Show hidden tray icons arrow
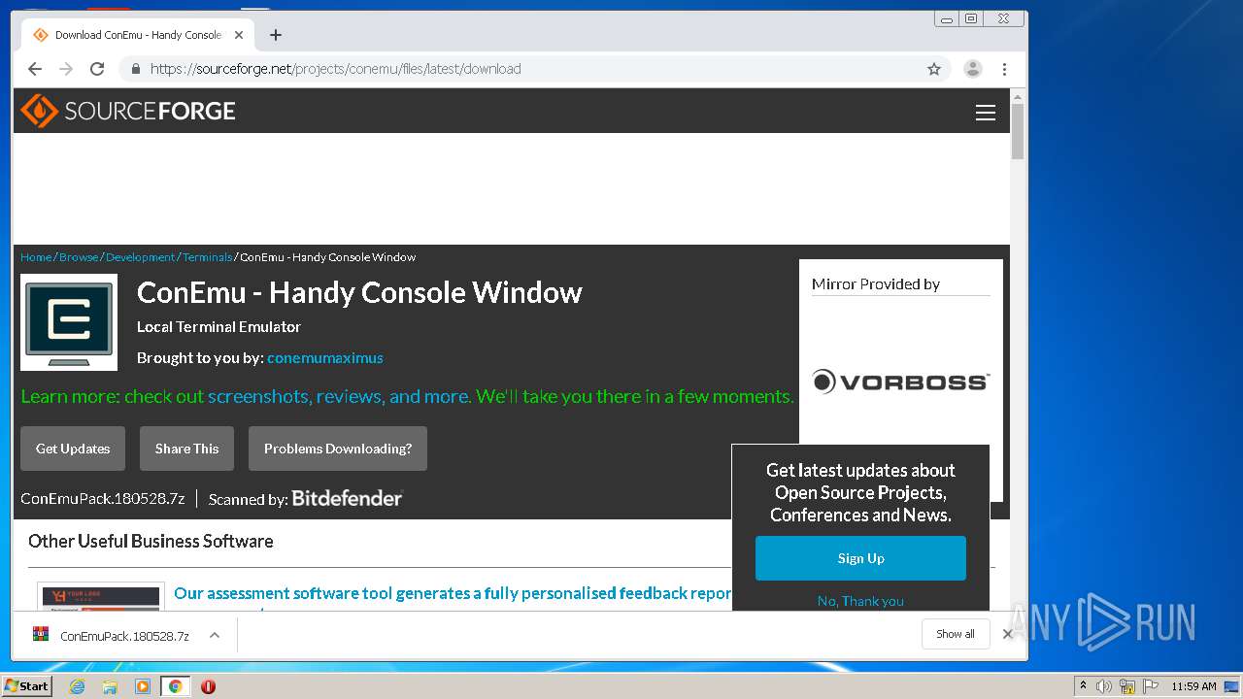This screenshot has height=699, width=1243. point(1083,686)
